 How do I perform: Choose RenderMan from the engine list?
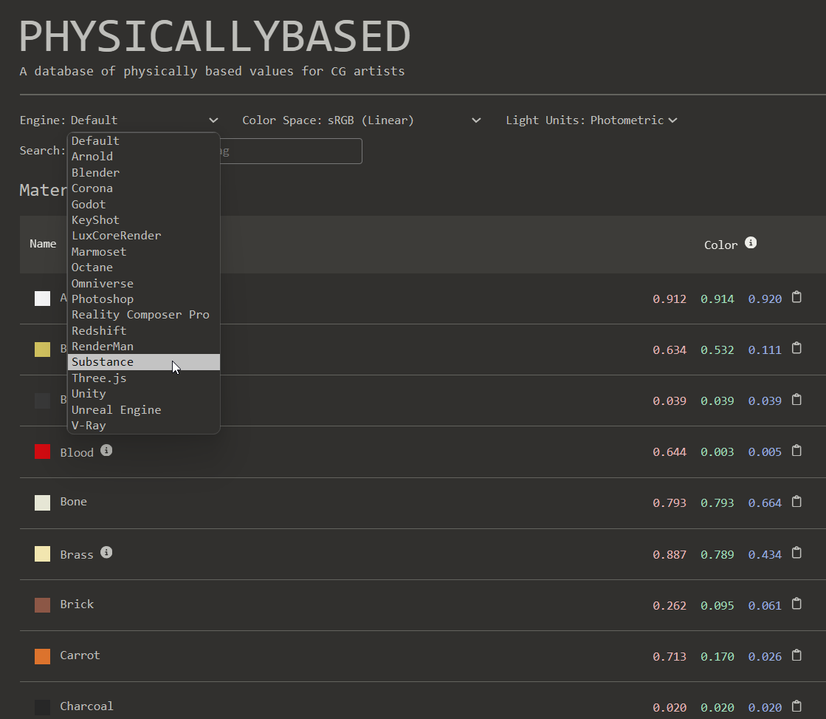pos(144,347)
